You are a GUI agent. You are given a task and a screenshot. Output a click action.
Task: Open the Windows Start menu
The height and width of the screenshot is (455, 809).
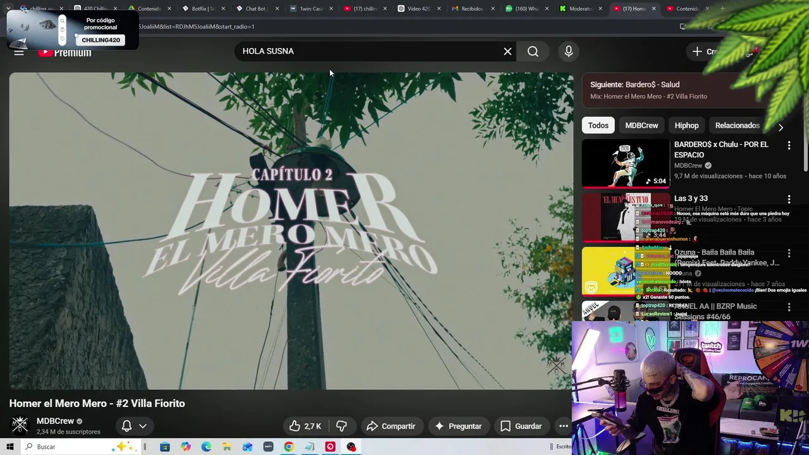point(9,447)
